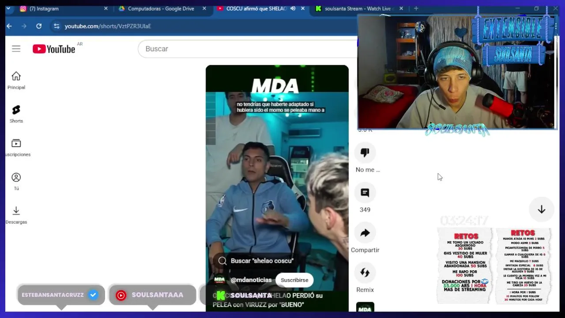Close the Google Drive tab
The height and width of the screenshot is (318, 565).
[204, 8]
